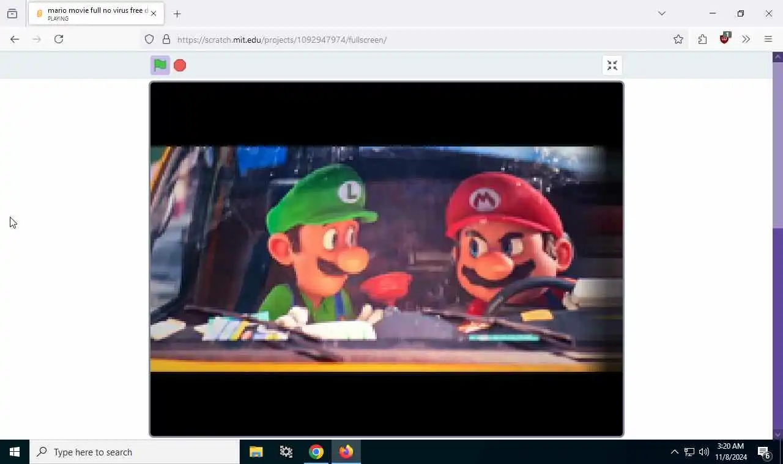
Task: Switch to Google Chrome in taskbar
Action: point(316,452)
